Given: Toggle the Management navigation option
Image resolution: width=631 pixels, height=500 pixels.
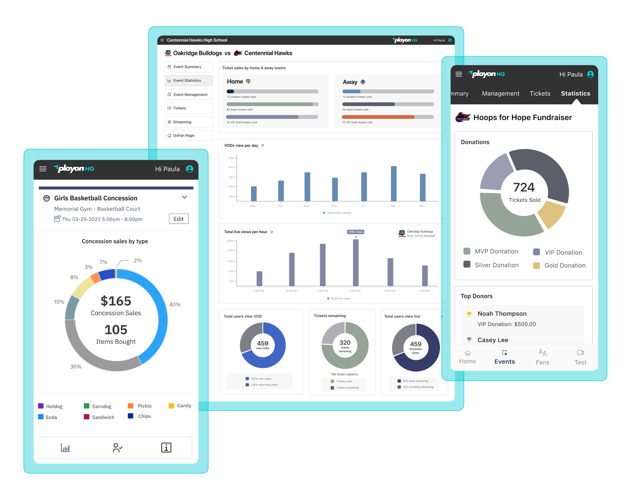Looking at the screenshot, I should [500, 94].
